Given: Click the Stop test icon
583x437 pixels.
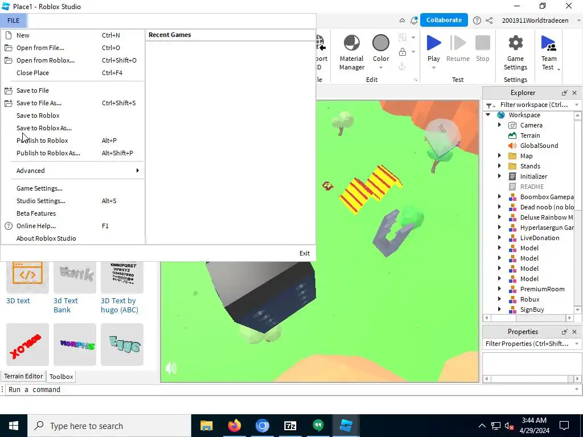Looking at the screenshot, I should coord(483,43).
